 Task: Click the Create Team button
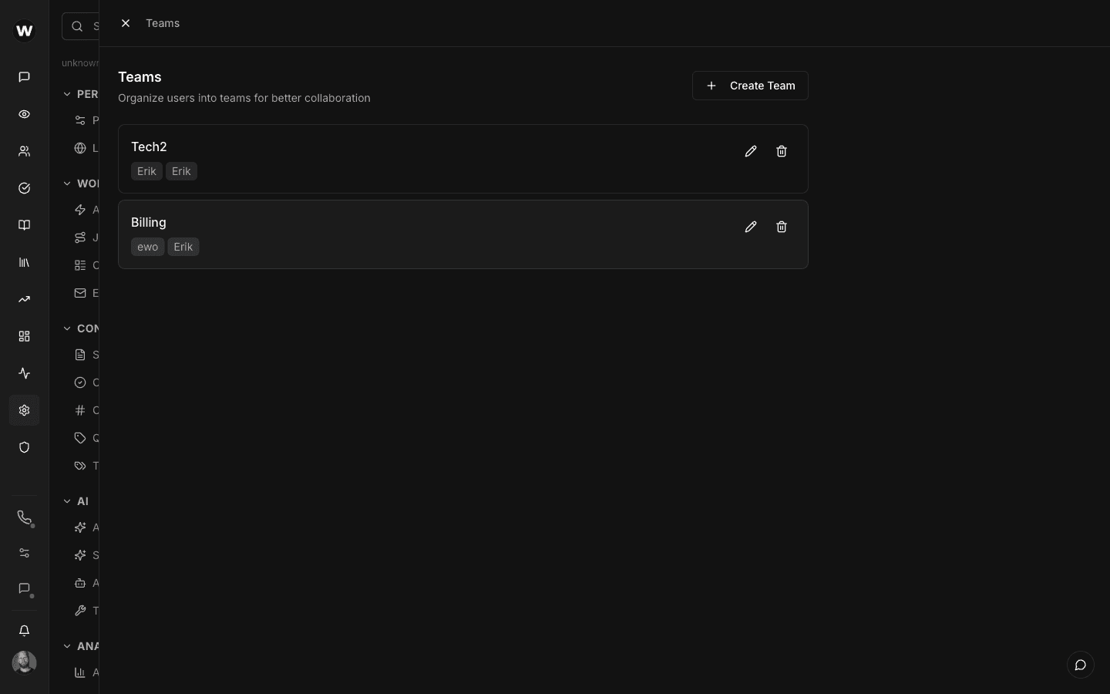click(x=748, y=86)
